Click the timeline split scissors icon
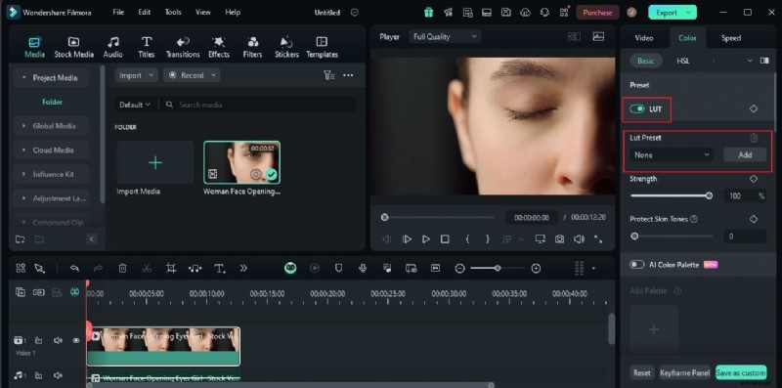This screenshot has width=782, height=388. [x=147, y=269]
